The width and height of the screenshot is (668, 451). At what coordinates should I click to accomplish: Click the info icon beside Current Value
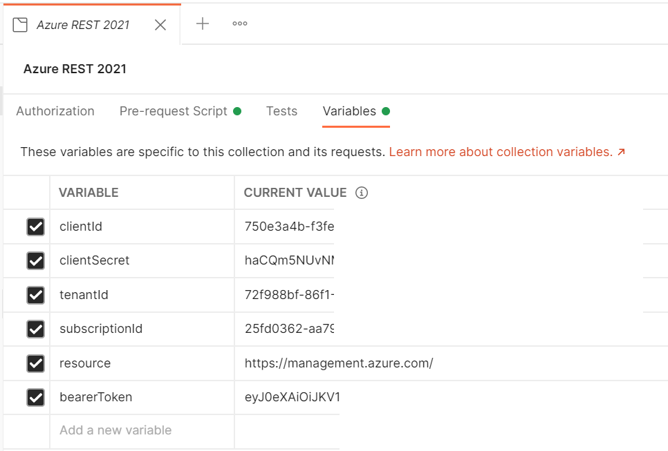pos(362,193)
